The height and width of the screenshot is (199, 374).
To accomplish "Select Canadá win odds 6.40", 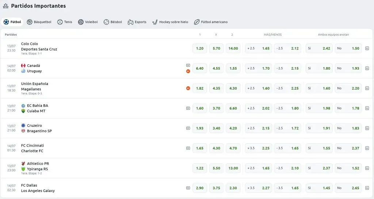I will point(200,68).
